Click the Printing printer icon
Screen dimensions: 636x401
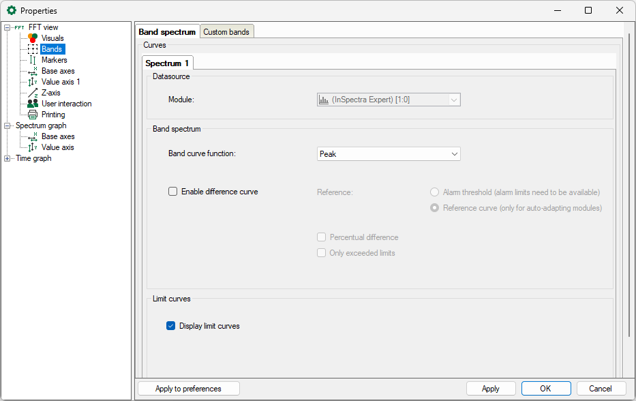tap(33, 115)
